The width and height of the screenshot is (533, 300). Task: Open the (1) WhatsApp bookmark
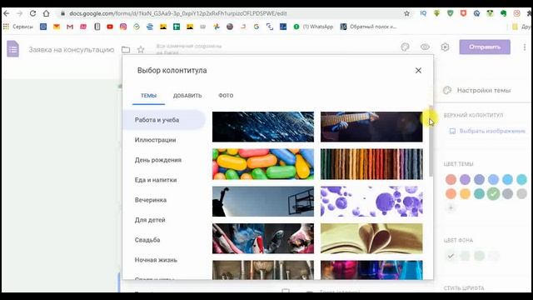click(x=313, y=27)
